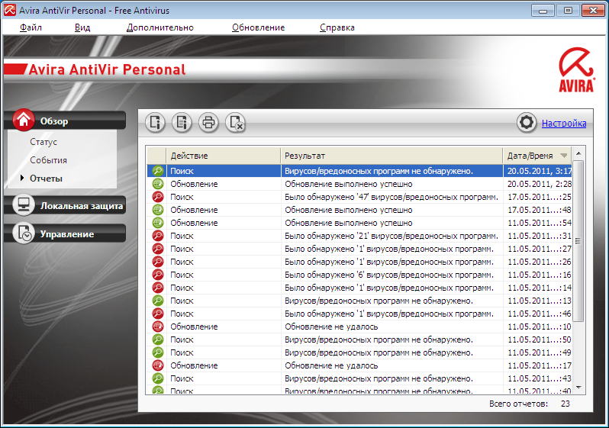Viewport: 609px width, 428px height.
Task: Open the Дополнительно menu
Action: (x=160, y=27)
